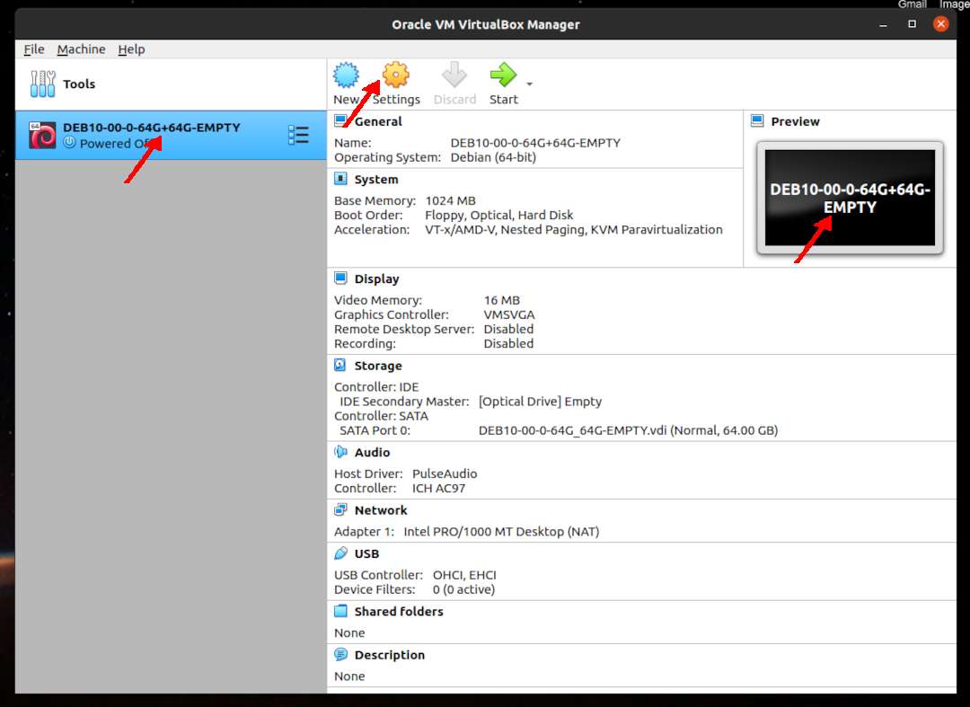Click the Preview heading label
Viewport: 970px width, 707px height.
795,121
